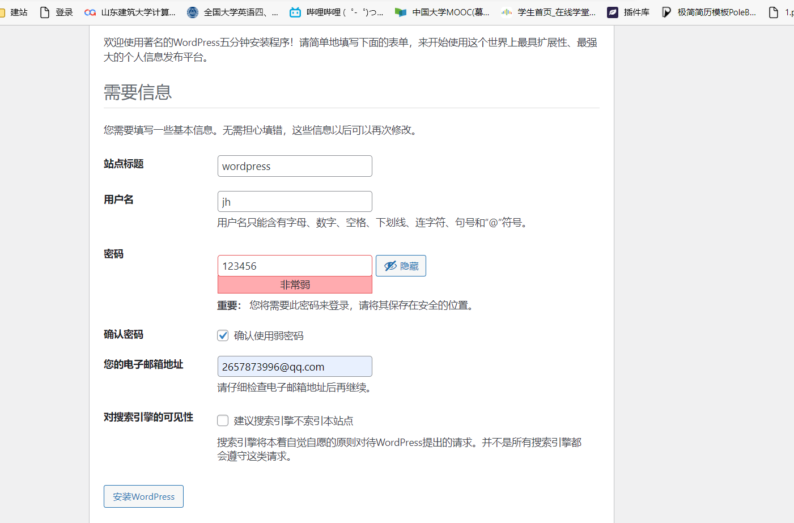Open the 插件库 bookmark label
The height and width of the screenshot is (523, 794).
636,12
